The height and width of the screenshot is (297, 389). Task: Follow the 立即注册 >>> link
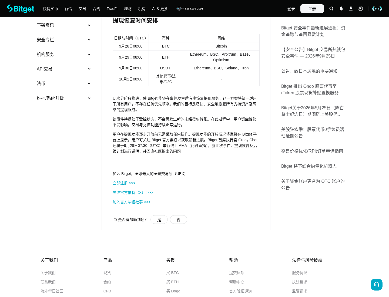(124, 183)
